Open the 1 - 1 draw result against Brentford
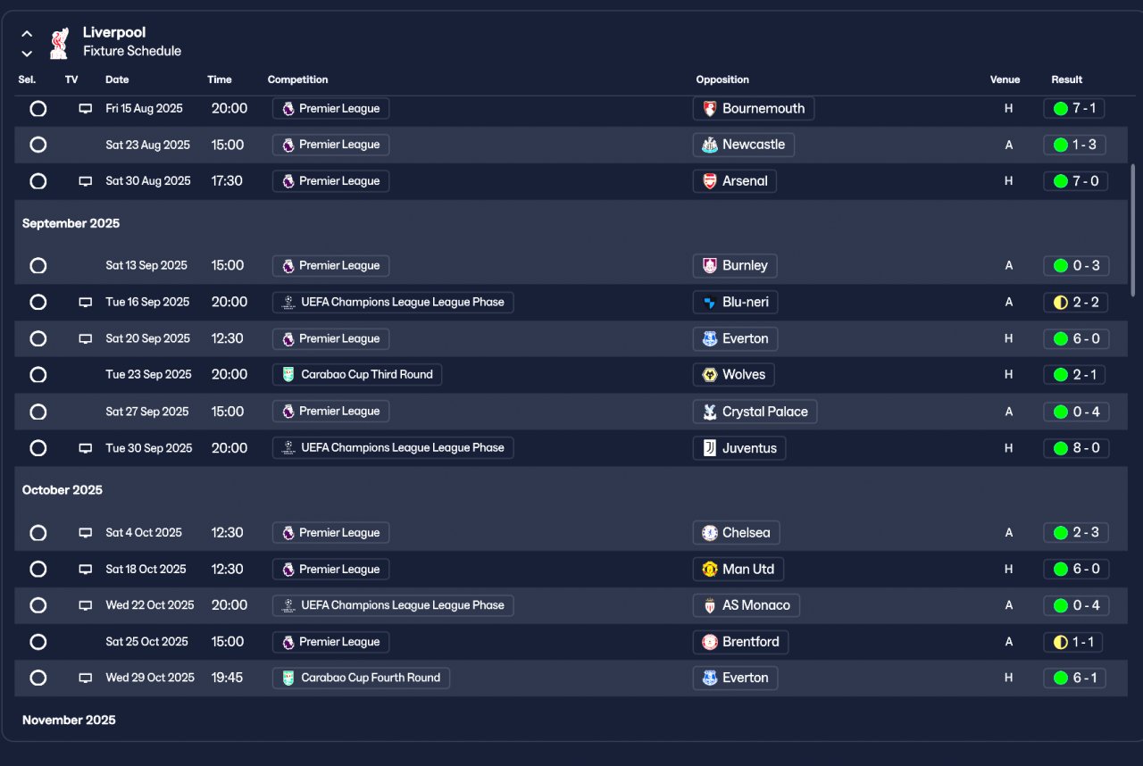The height and width of the screenshot is (766, 1143). click(1073, 642)
